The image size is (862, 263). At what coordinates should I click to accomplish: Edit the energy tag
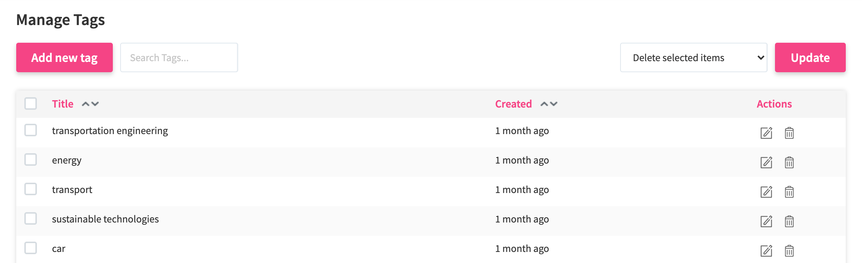(766, 162)
